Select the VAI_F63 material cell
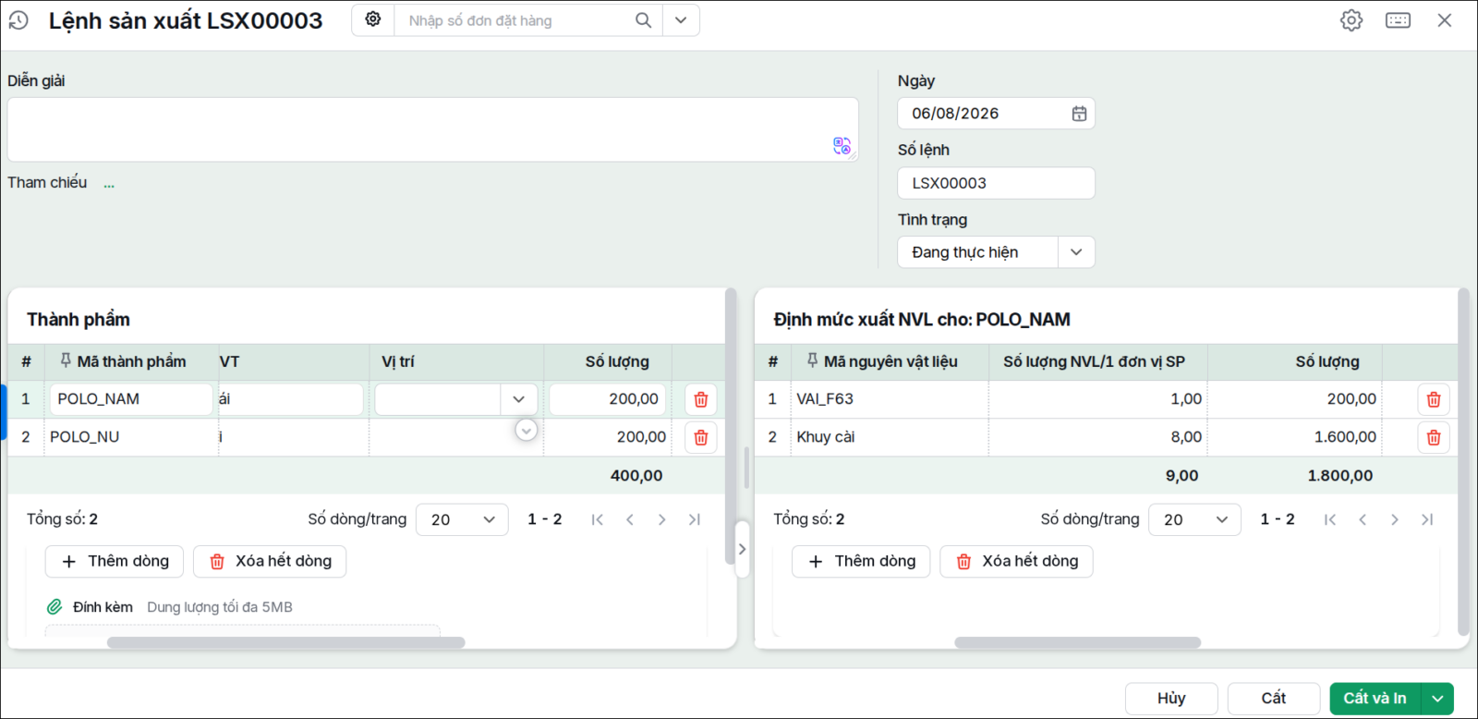The height and width of the screenshot is (719, 1478). 890,399
